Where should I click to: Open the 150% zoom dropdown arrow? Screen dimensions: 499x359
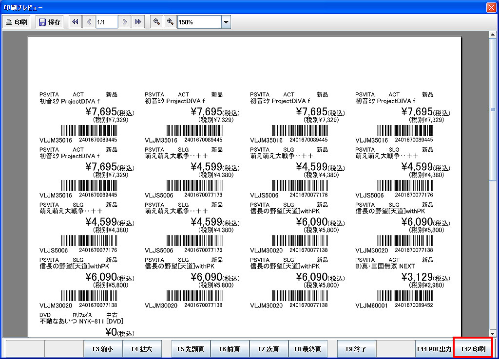(x=226, y=22)
